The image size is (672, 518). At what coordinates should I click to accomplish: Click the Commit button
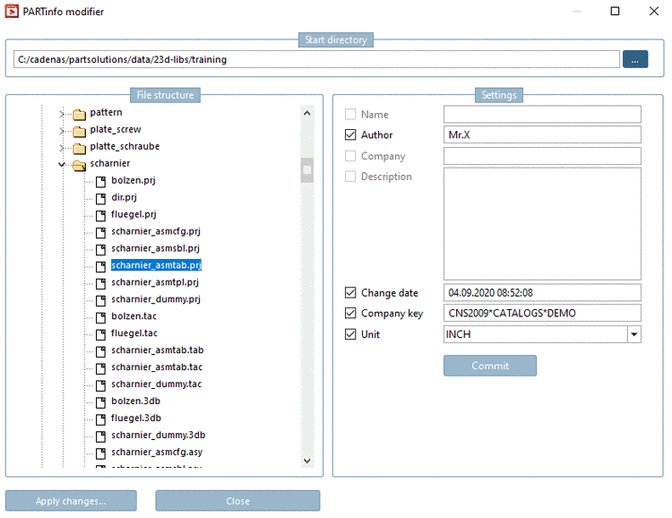coord(490,366)
